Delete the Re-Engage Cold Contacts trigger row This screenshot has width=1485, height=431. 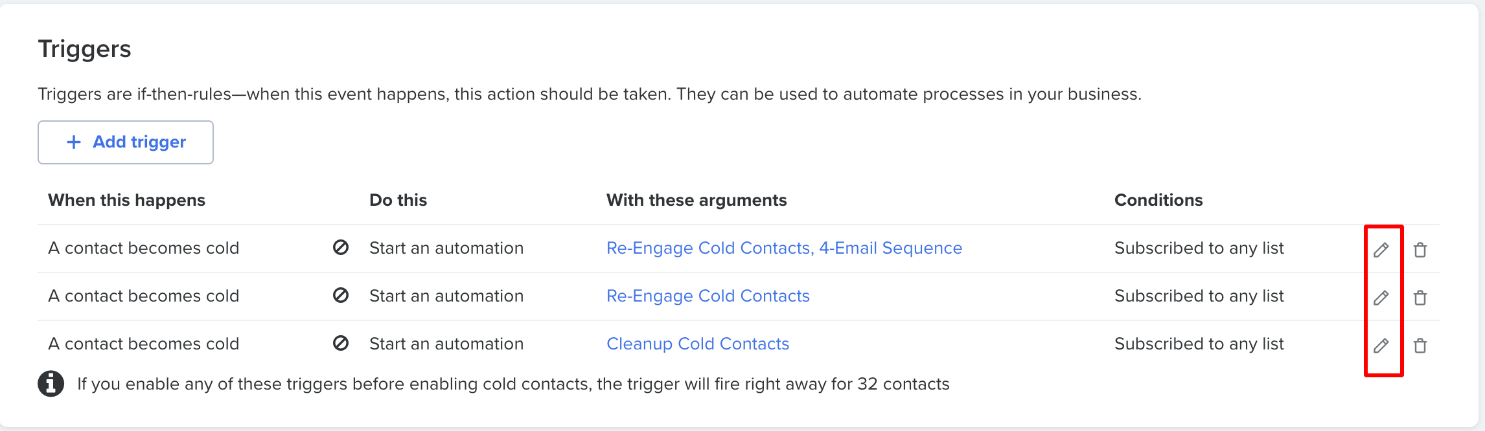pos(1420,298)
